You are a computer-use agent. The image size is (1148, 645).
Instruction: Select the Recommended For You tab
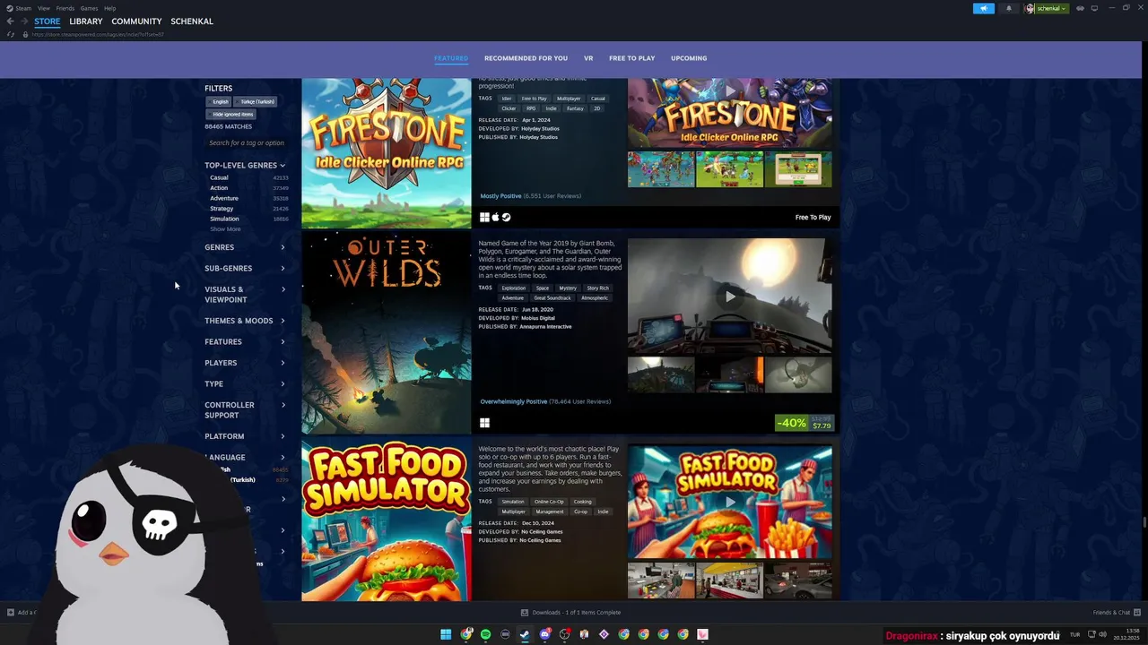[526, 58]
